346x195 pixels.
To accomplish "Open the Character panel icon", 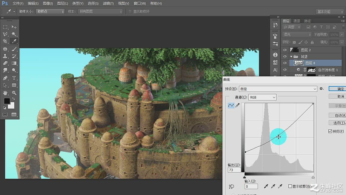I will point(275,70).
